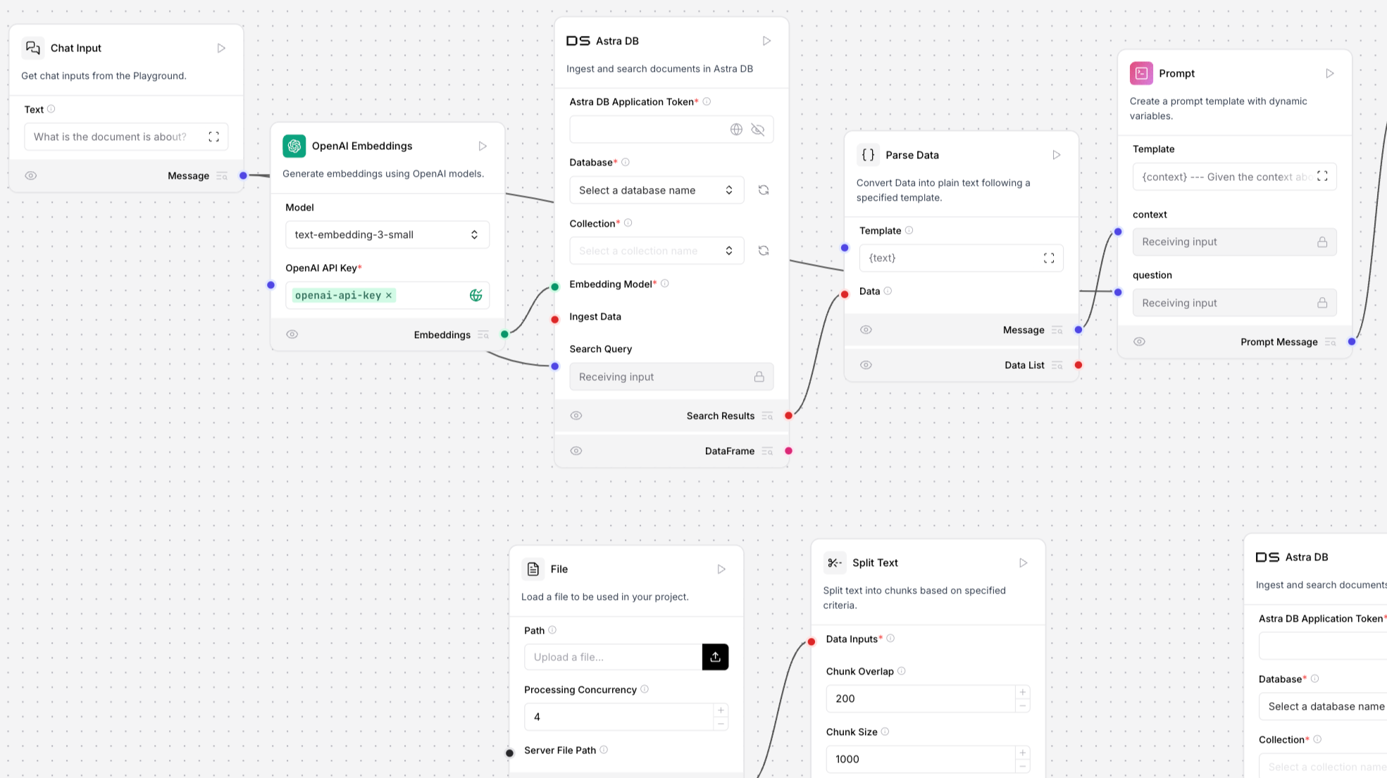Remove the openai-api-key badge
The height and width of the screenshot is (778, 1387).
pos(388,295)
